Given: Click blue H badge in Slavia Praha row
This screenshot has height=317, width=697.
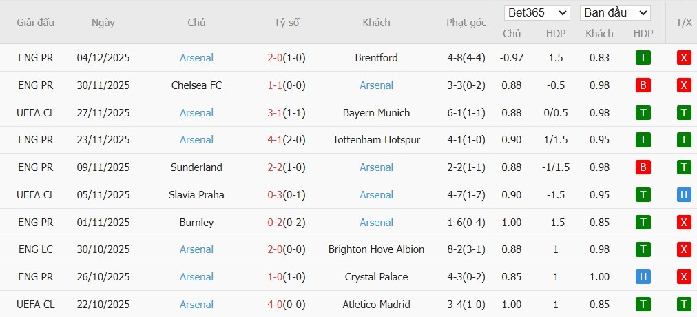Looking at the screenshot, I should click(x=683, y=195).
